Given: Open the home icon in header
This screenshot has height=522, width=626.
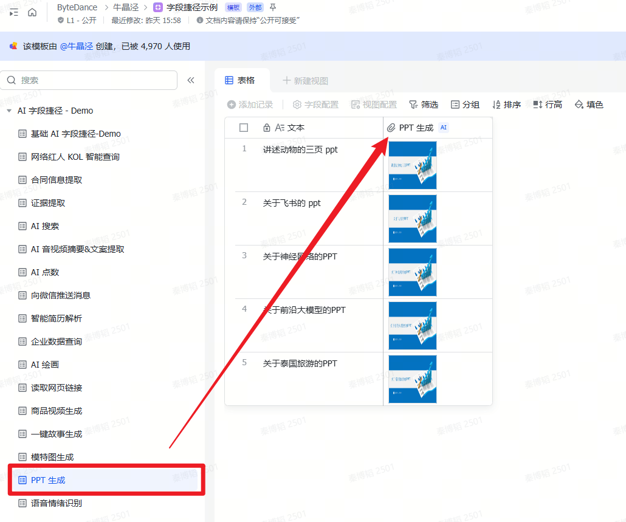Looking at the screenshot, I should pyautogui.click(x=32, y=12).
